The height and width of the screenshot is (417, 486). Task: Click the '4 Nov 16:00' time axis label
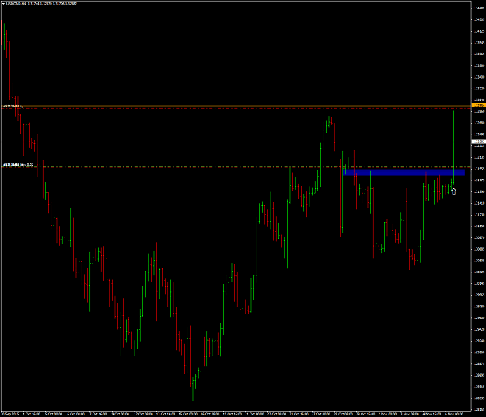point(432,414)
